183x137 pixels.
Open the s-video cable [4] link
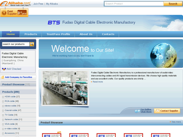pos(12,129)
